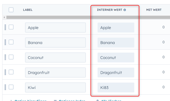Focus the Kiwi label input field
170x101 pixels.
click(55, 88)
